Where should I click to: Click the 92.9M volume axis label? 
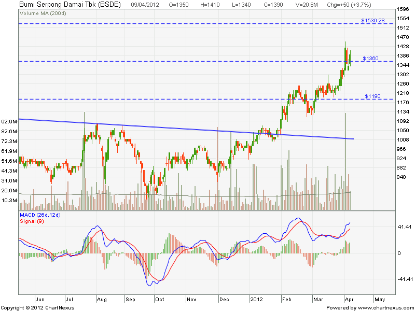[x=9, y=121]
